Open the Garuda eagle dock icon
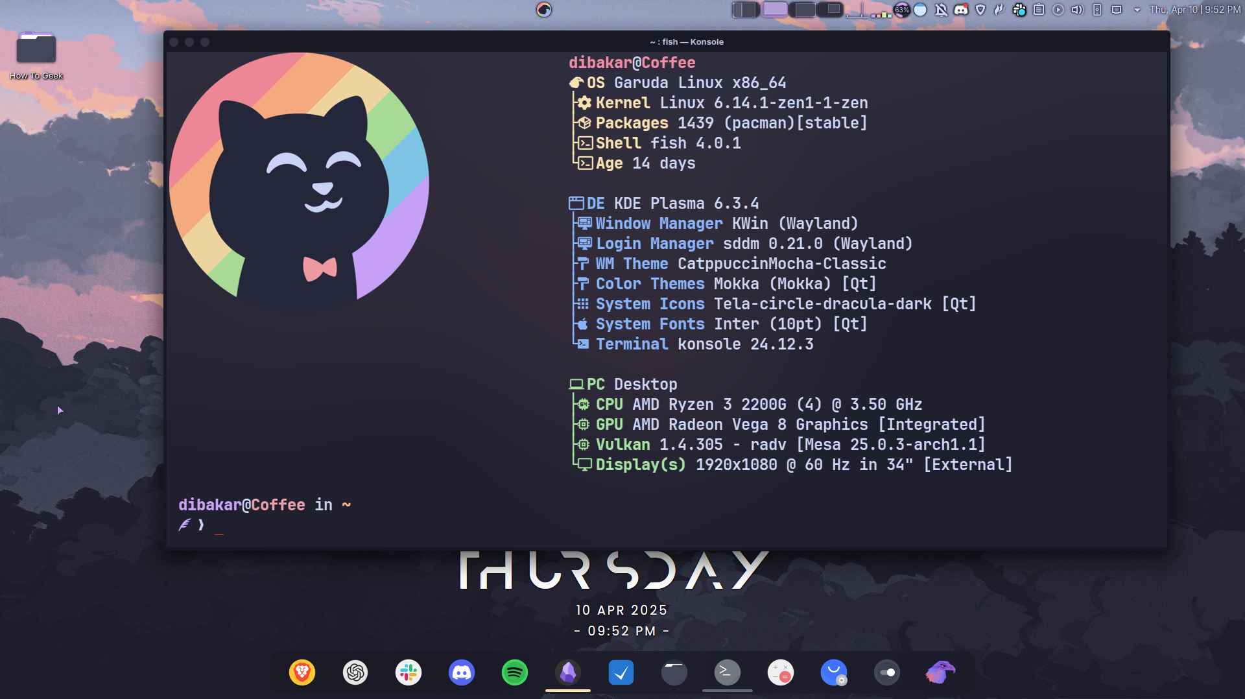Viewport: 1245px width, 699px height. tap(940, 672)
